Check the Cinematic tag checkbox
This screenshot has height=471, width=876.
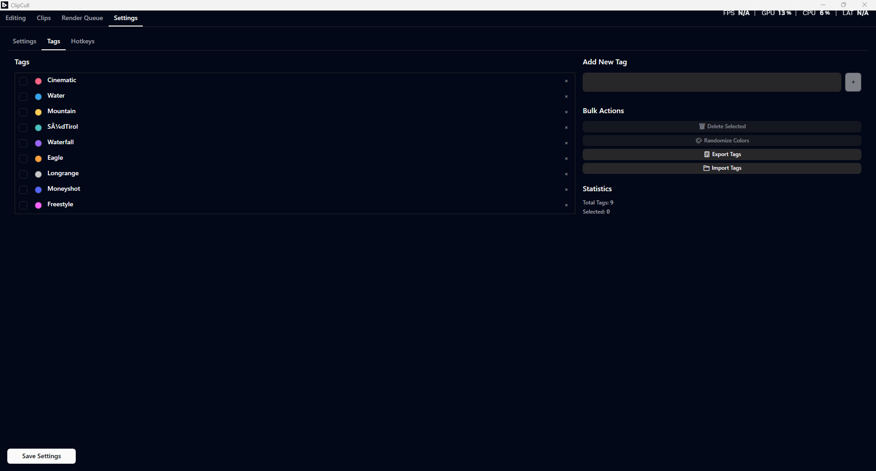(23, 81)
